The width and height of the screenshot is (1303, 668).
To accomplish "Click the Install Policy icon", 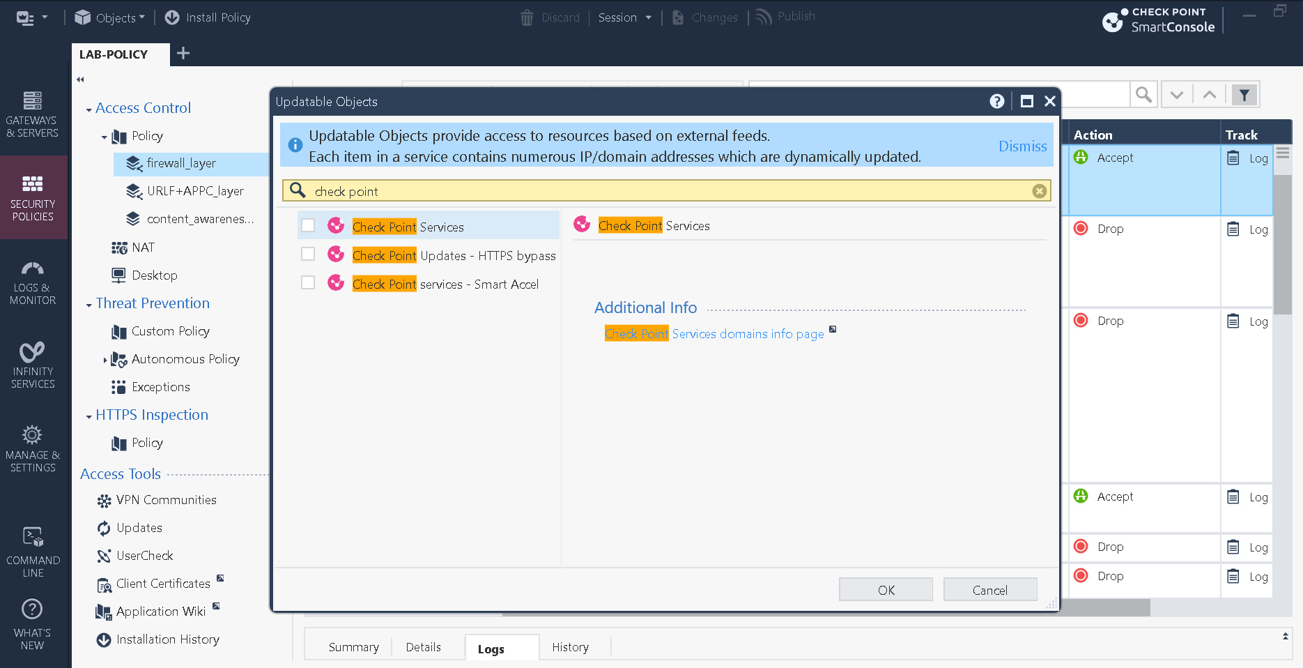I will pyautogui.click(x=171, y=17).
